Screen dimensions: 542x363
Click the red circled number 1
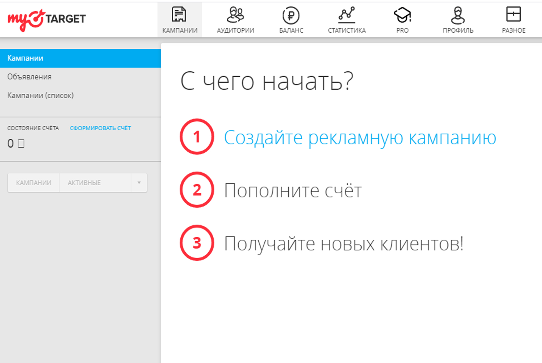click(197, 136)
